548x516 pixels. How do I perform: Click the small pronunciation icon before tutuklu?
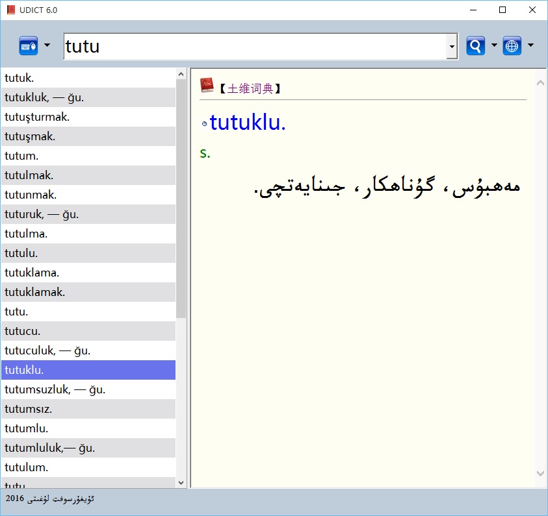pos(204,123)
